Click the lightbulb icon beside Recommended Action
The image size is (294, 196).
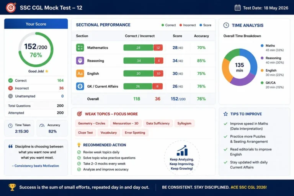click(x=79, y=145)
